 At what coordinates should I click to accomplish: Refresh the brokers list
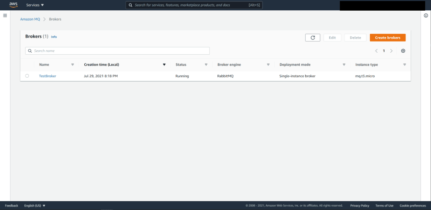click(312, 38)
